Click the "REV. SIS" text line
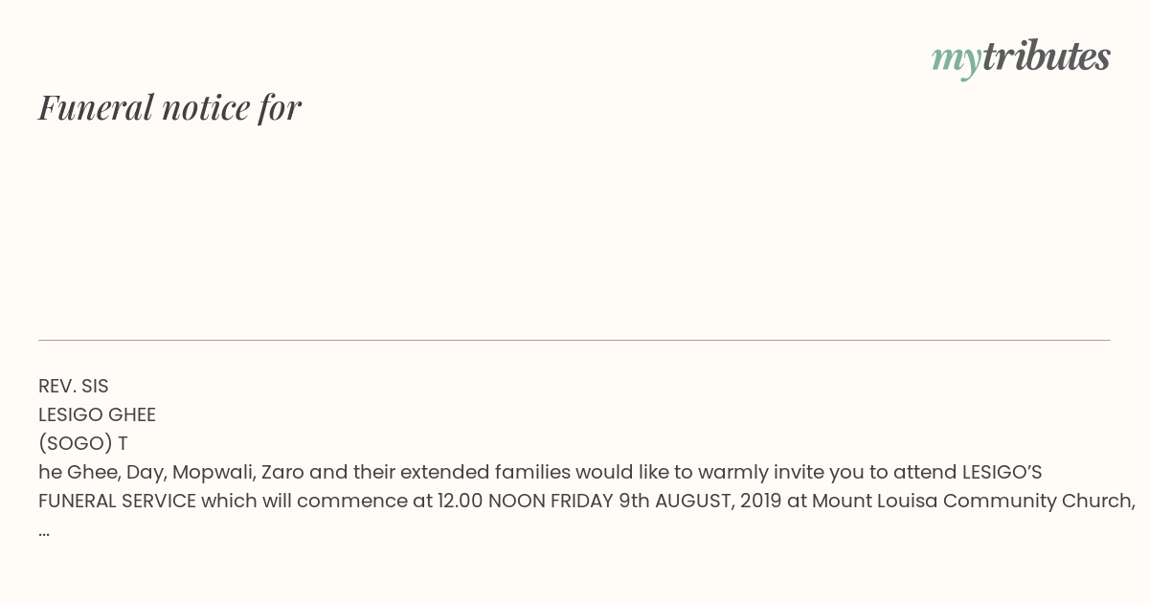The width and height of the screenshot is (1149, 603). (74, 386)
